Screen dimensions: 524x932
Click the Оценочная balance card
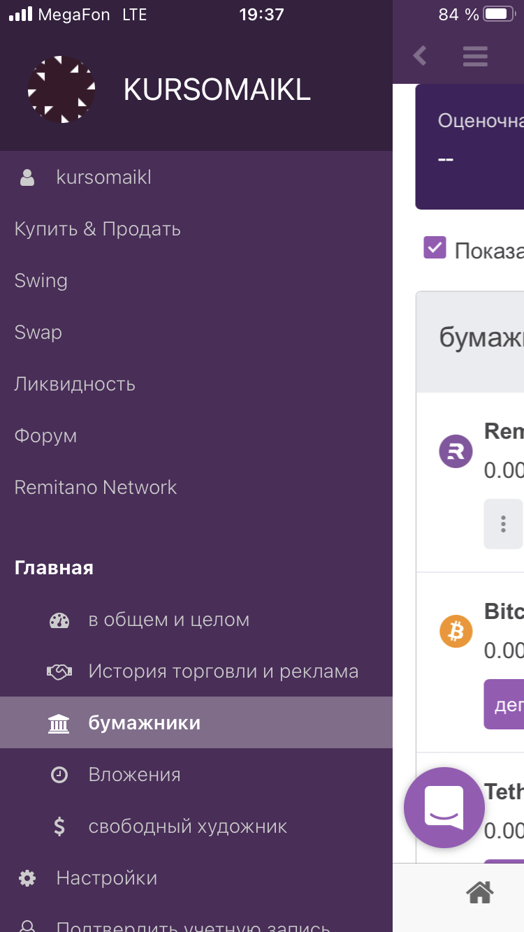[470, 147]
